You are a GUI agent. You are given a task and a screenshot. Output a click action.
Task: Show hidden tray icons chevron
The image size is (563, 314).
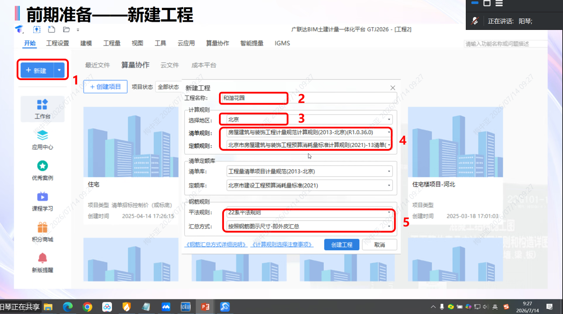(x=433, y=307)
